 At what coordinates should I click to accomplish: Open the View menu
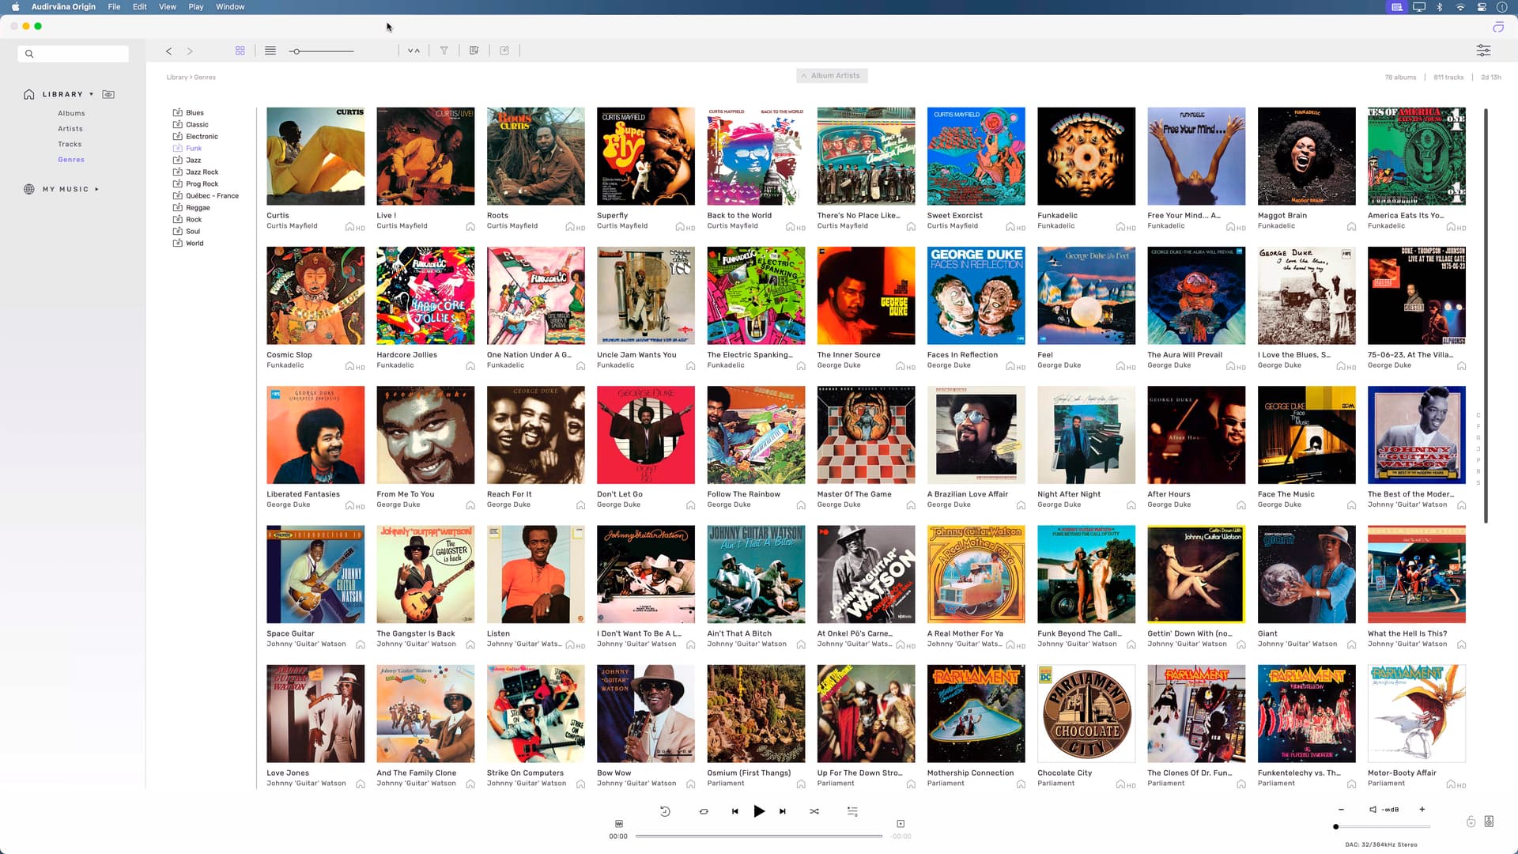coord(168,7)
